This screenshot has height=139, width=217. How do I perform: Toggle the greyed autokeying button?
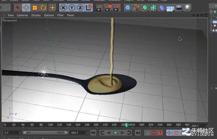coord(147,133)
